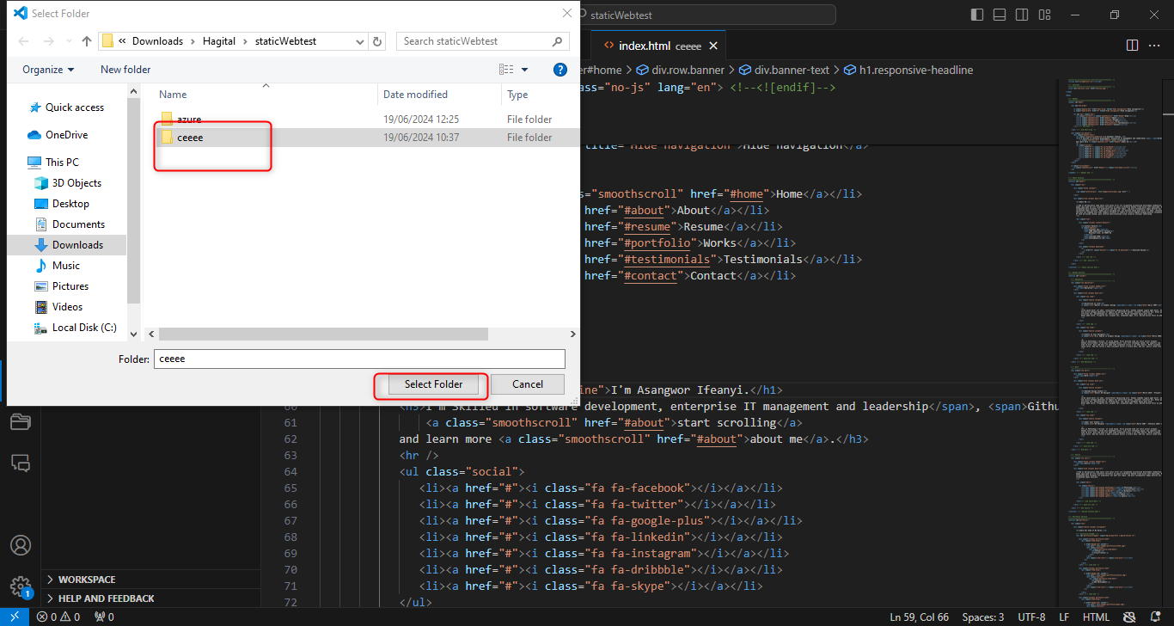Select Downloads in the navigation pane
1174x626 pixels.
[x=77, y=245]
